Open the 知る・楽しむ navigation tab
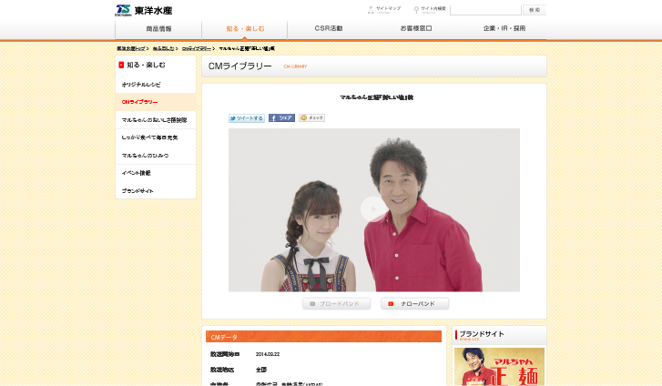662x386 pixels. (x=245, y=29)
